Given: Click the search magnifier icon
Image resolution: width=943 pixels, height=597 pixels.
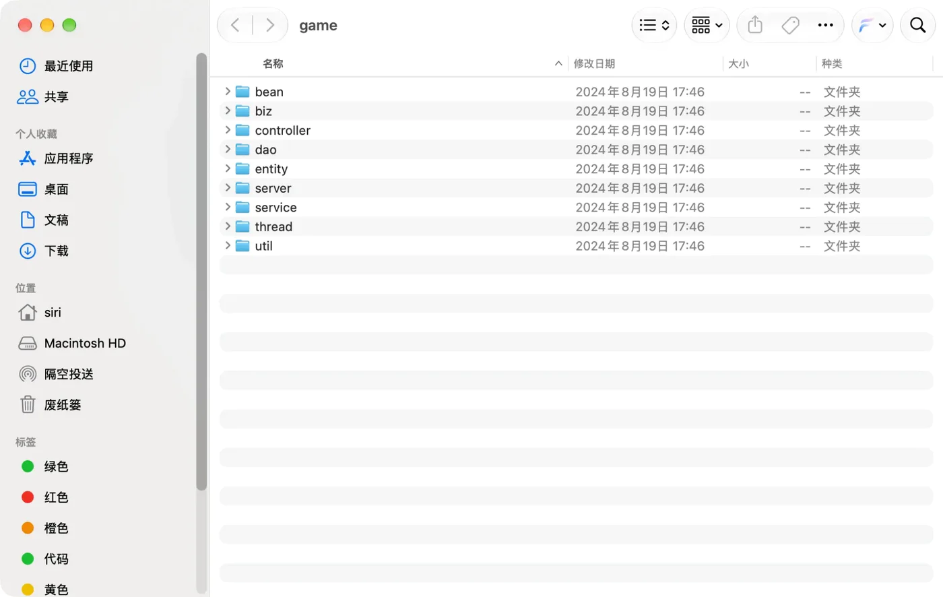Looking at the screenshot, I should coord(917,26).
